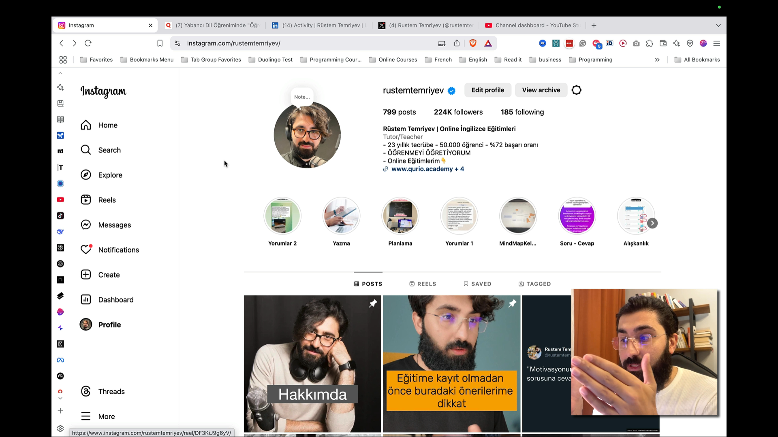Open the apps grid in bookmarks bar
The height and width of the screenshot is (437, 778).
coord(63,59)
